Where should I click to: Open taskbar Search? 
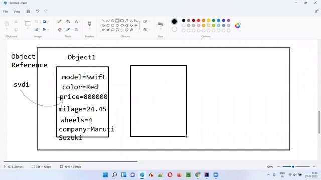click(x=115, y=175)
